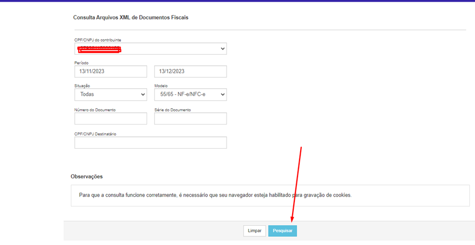This screenshot has height=245, width=475.
Task: Click the Modelo label text
Action: tap(161, 86)
